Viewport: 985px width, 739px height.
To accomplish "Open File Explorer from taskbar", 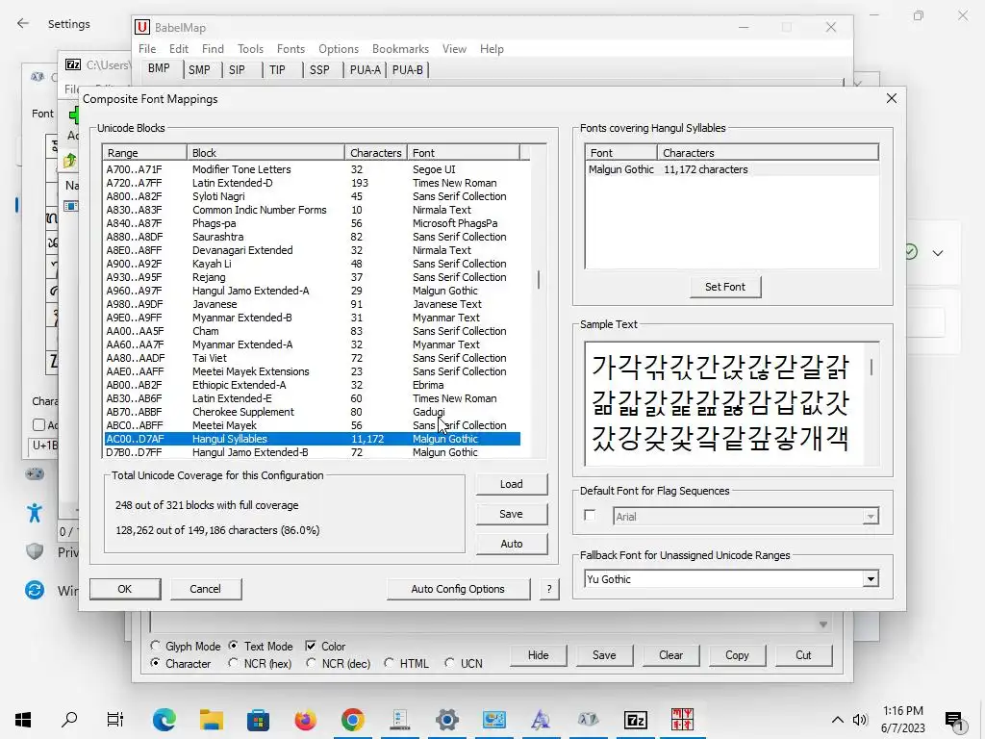I will coord(212,719).
